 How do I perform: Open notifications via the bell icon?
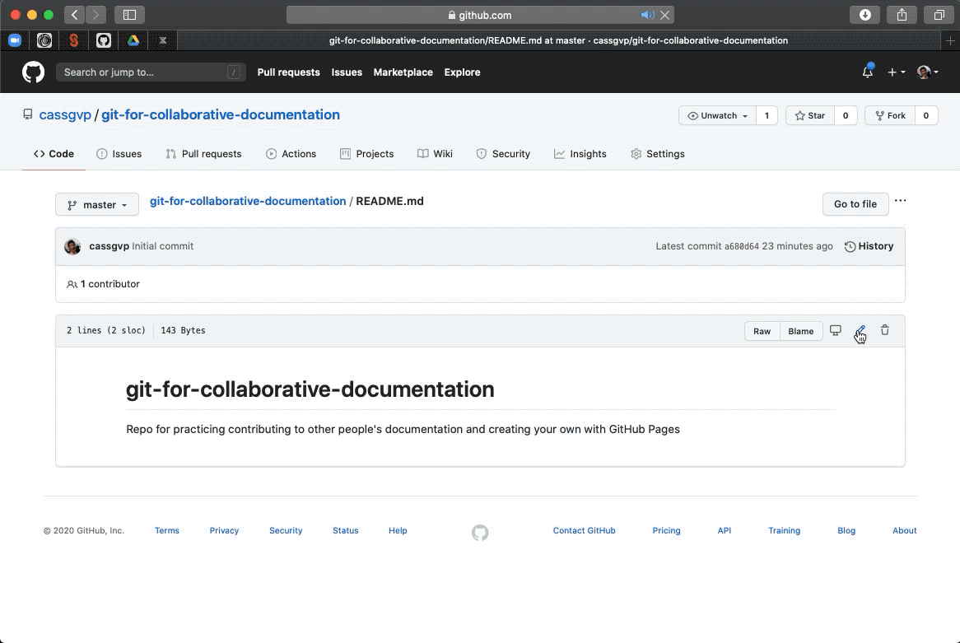(867, 72)
